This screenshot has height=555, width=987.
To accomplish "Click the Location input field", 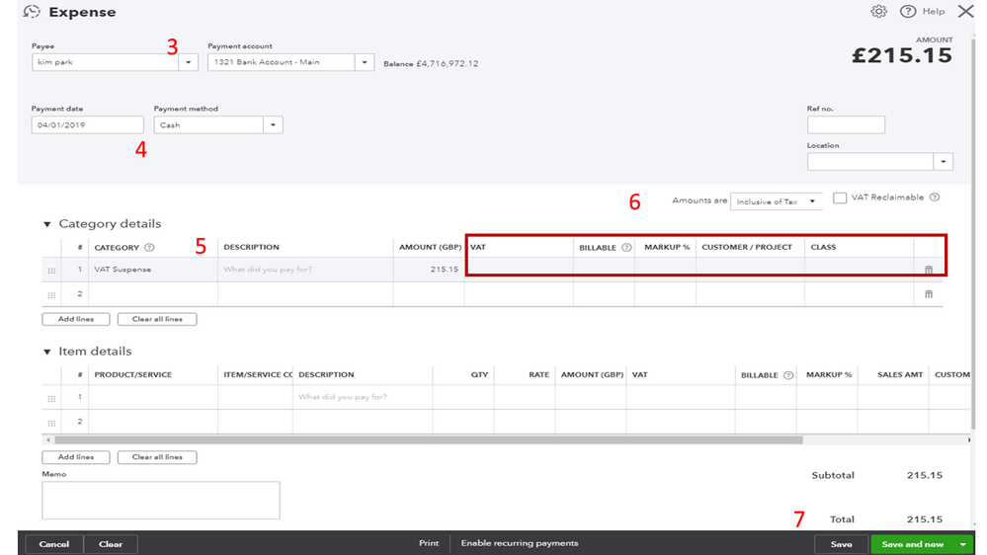I will point(870,162).
